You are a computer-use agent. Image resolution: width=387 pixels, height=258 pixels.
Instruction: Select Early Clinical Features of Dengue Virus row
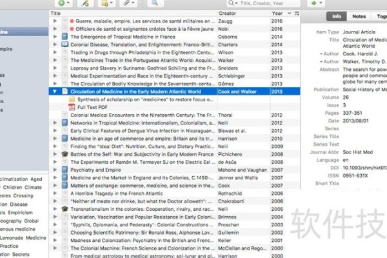(x=175, y=131)
